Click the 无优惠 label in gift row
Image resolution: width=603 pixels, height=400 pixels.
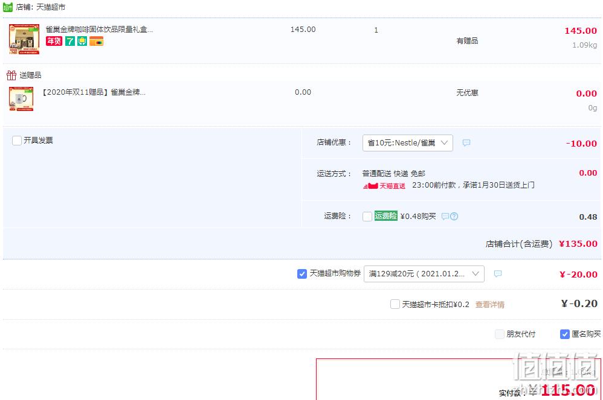(x=467, y=92)
